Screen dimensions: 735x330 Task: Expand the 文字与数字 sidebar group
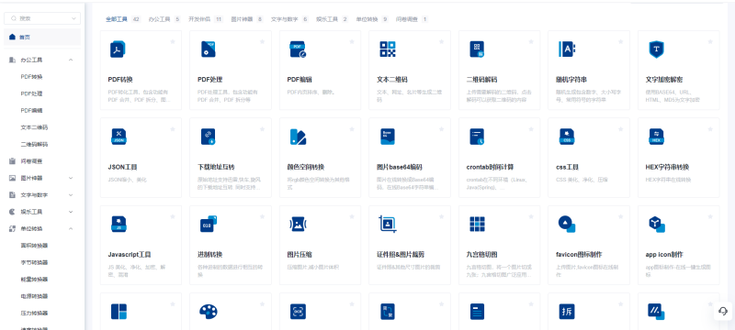tap(71, 195)
